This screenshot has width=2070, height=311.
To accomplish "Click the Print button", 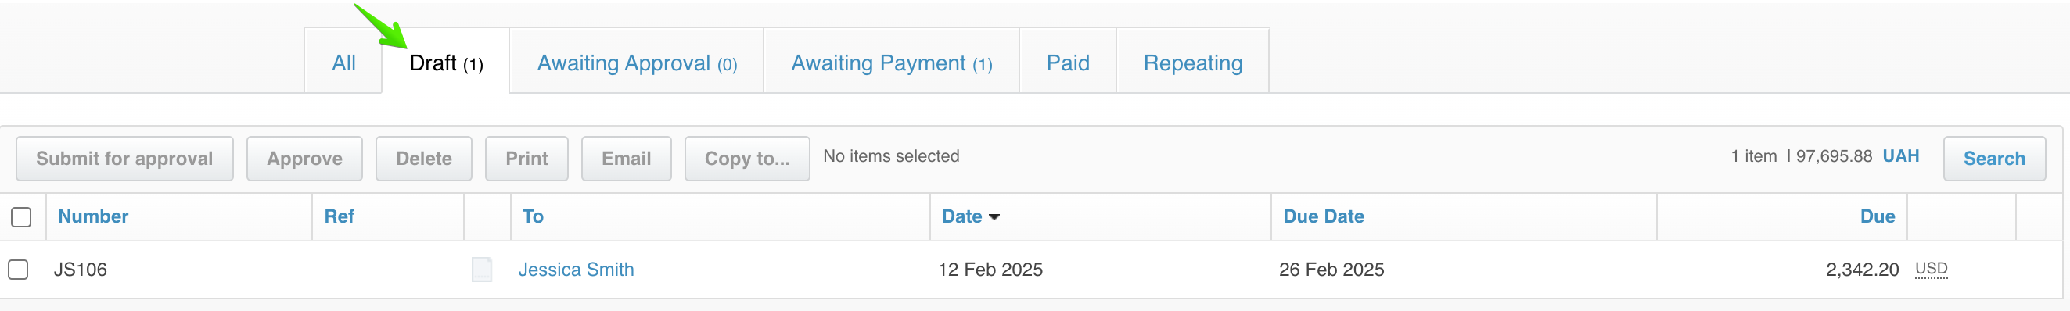I will tap(526, 159).
